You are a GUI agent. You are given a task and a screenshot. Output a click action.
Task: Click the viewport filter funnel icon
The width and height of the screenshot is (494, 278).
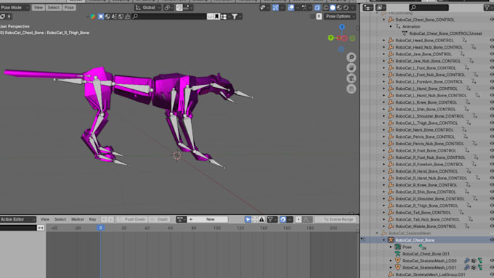[235, 17]
